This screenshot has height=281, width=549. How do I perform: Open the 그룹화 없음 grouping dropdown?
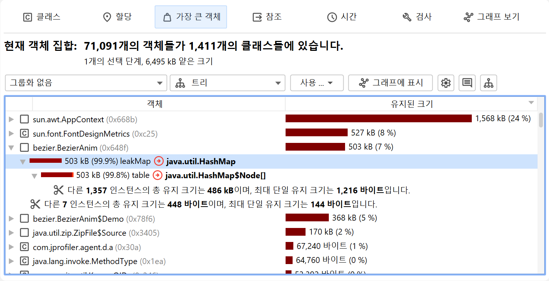coord(86,83)
